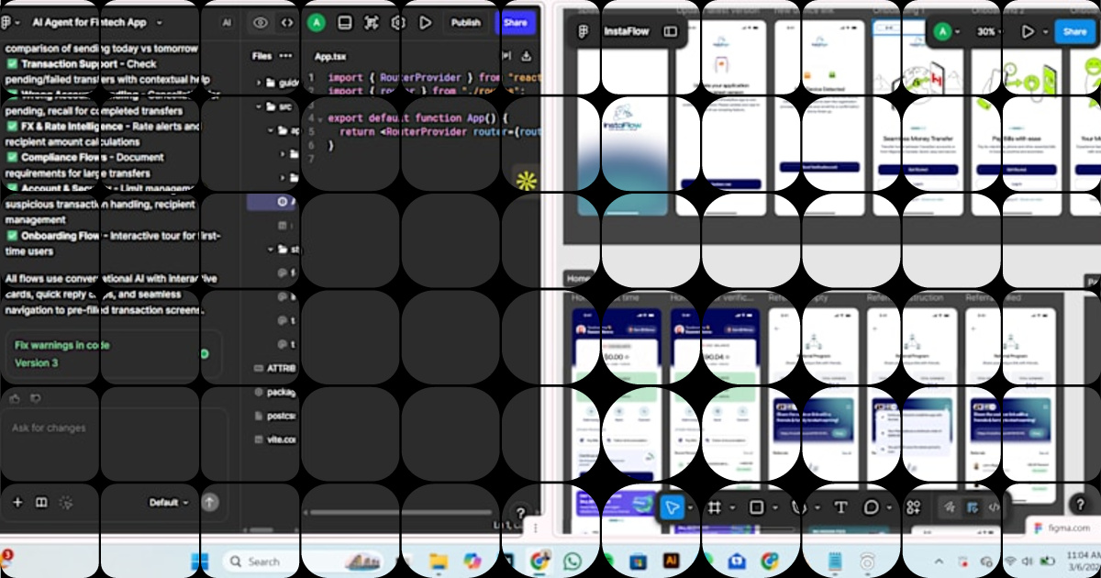Switch to preview view with the eye toggle
This screenshot has width=1101, height=578.
261,22
